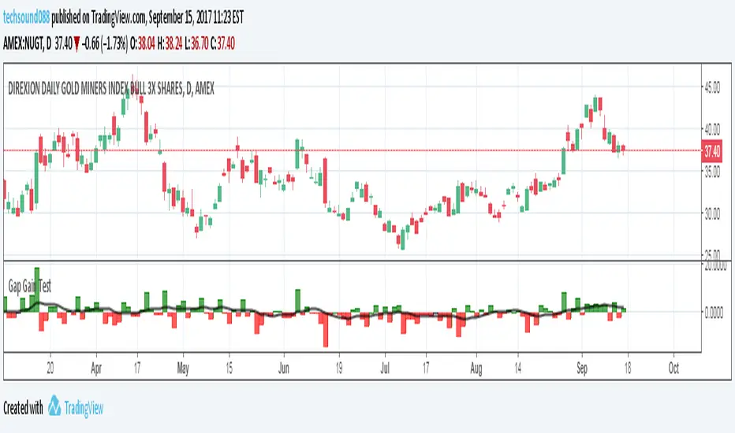Click the published date September 15, 2017 text
Viewport: 735px width, 433px height.
click(x=180, y=18)
